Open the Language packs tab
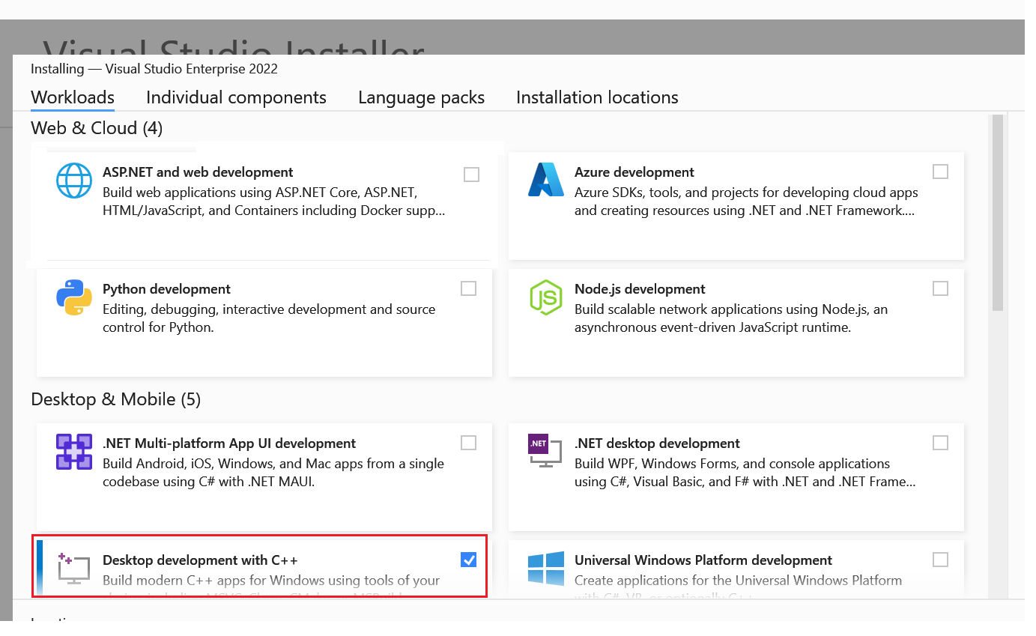Viewport: 1036px width, 636px height. [421, 97]
